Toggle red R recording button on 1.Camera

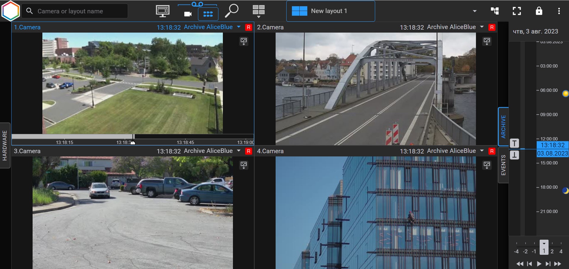pyautogui.click(x=248, y=27)
